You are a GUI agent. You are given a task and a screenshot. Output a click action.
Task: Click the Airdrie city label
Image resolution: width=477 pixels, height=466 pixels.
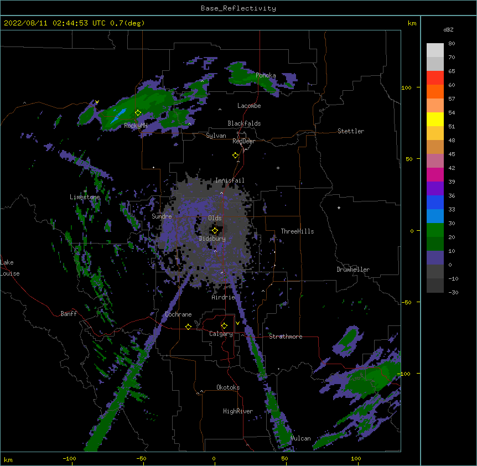pyautogui.click(x=224, y=297)
